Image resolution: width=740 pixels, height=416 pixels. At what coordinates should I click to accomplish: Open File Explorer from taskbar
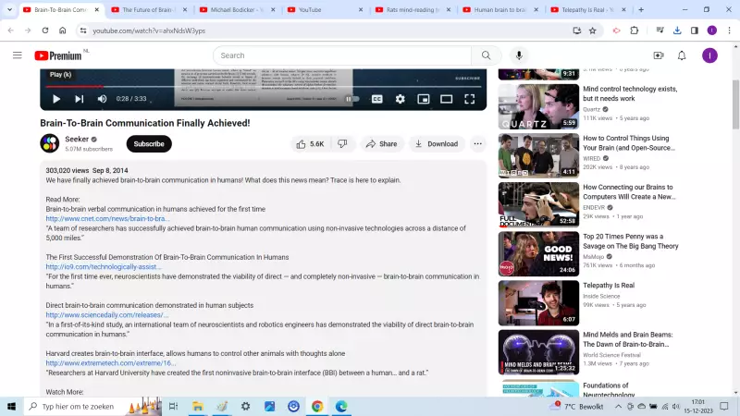coord(197,407)
